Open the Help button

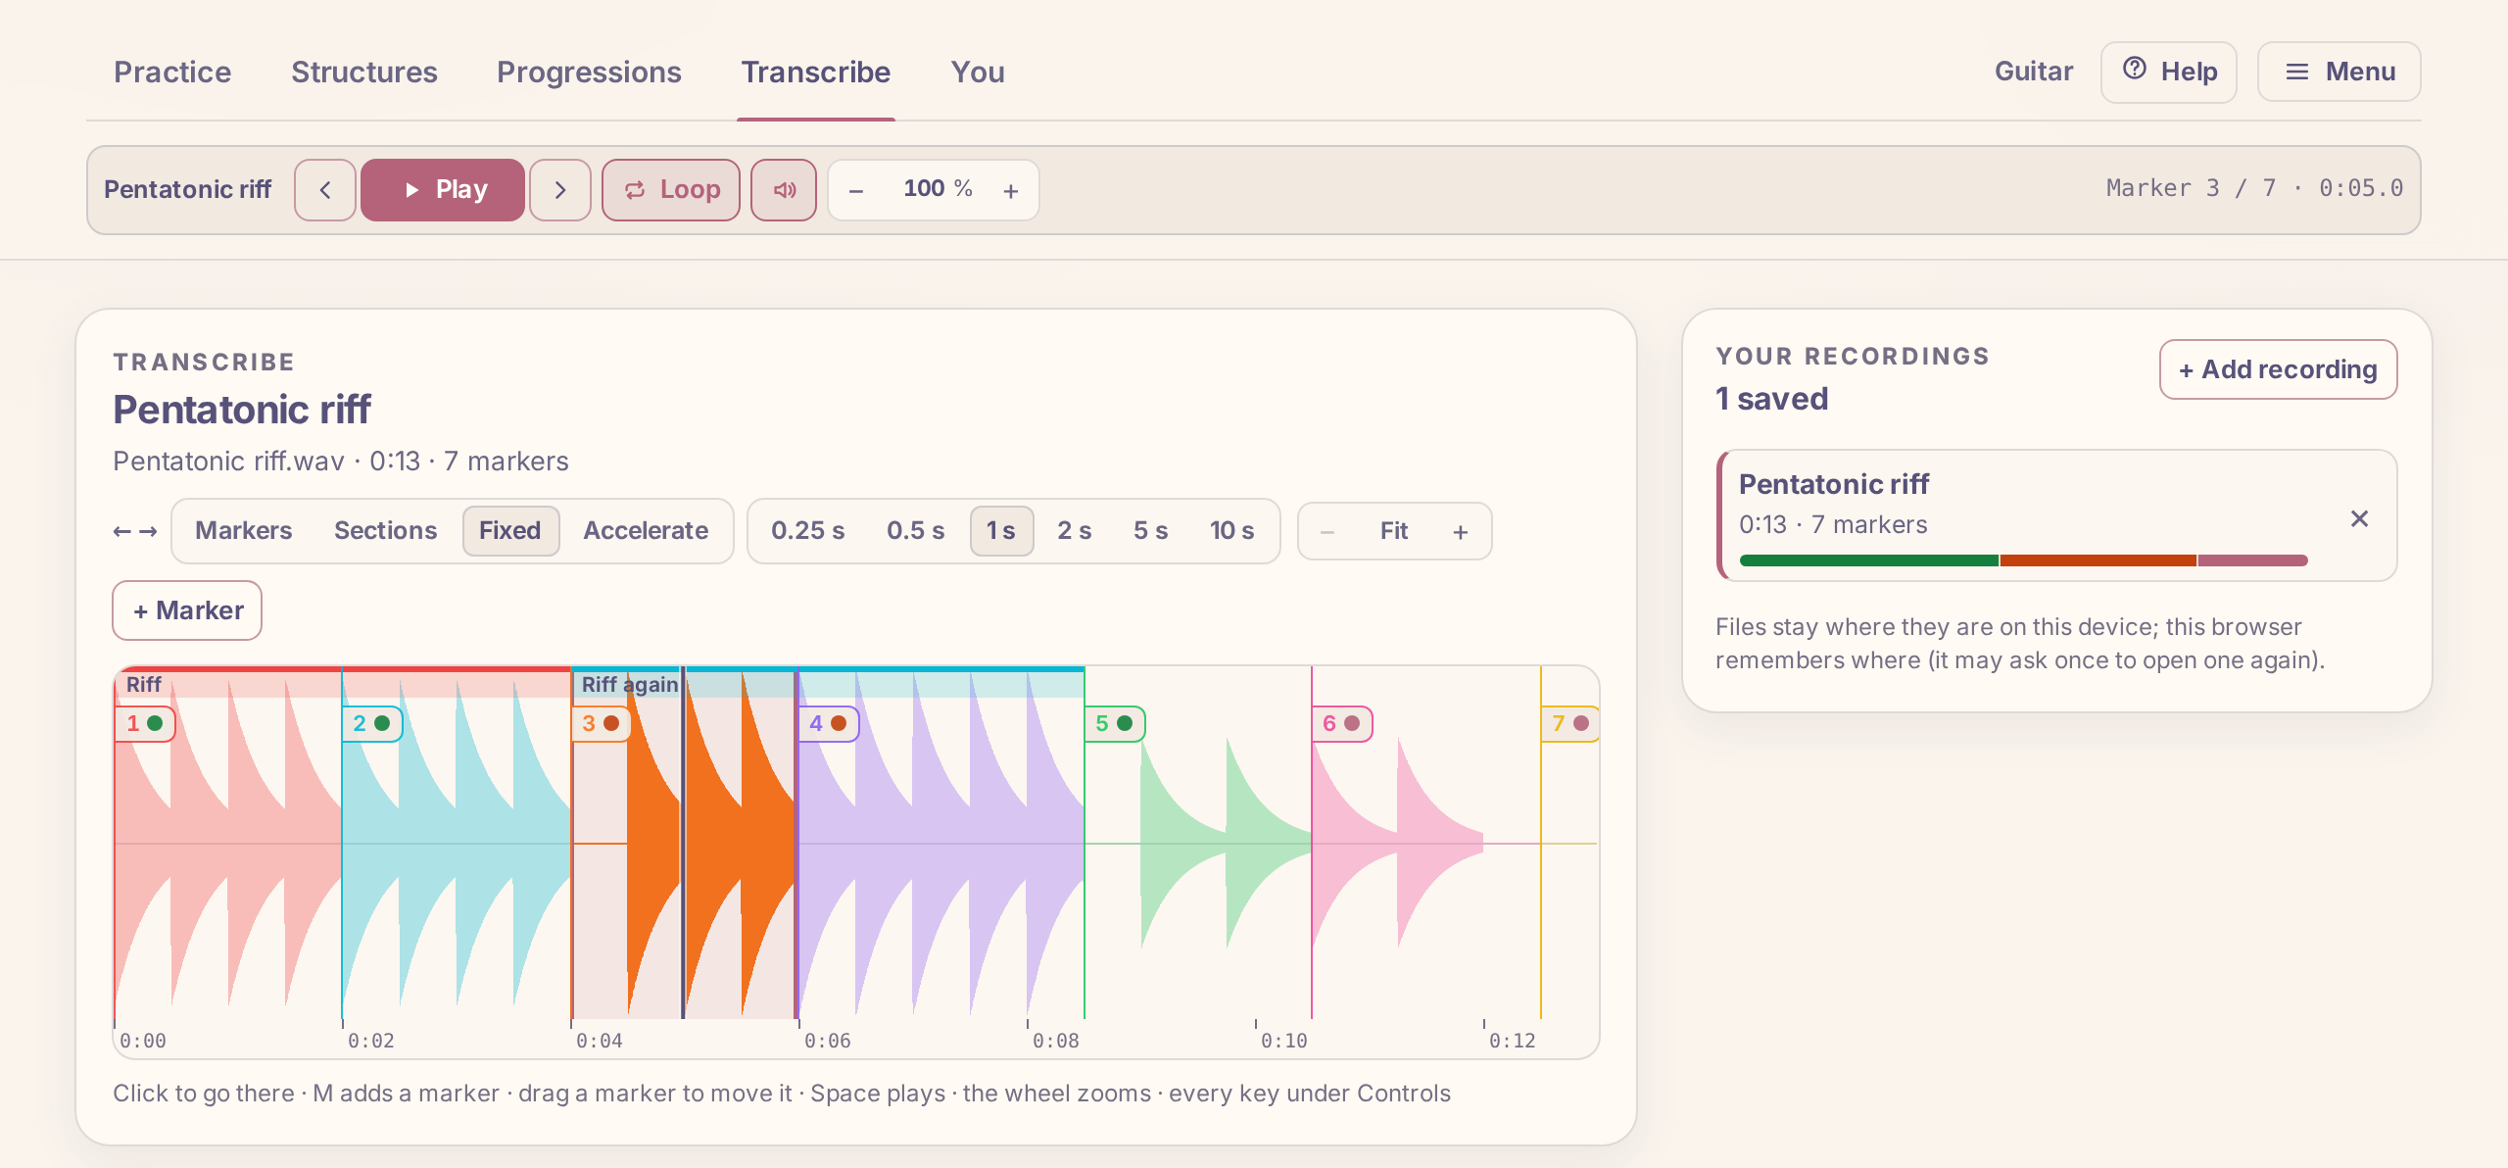pos(2169,72)
